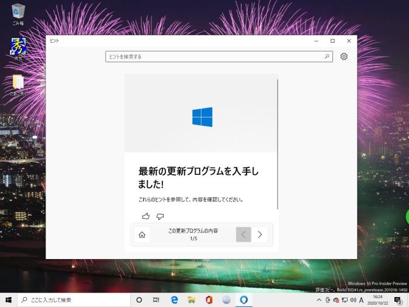
Task: Click the tip card vertical scrollbar
Action: 278,143
